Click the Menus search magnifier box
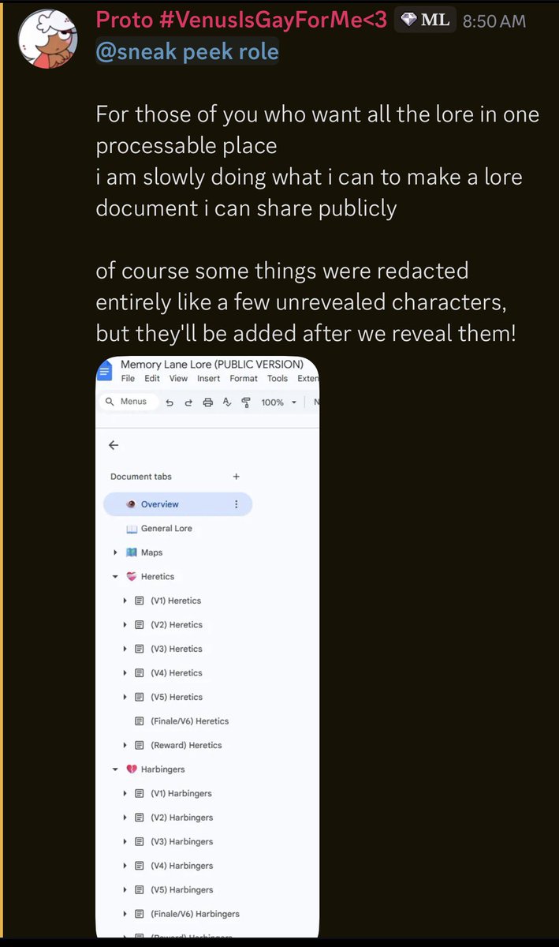Screen dimensions: 559x947 tap(129, 402)
